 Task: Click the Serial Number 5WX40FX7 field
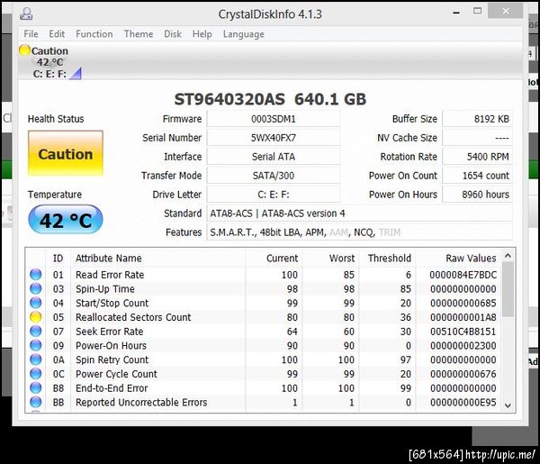(x=274, y=138)
